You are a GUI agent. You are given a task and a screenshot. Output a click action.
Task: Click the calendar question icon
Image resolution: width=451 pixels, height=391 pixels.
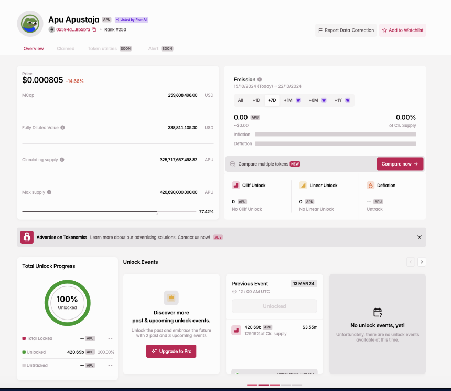point(378,312)
